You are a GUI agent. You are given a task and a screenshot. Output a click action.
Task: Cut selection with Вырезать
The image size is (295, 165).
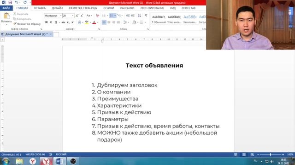point(21,14)
